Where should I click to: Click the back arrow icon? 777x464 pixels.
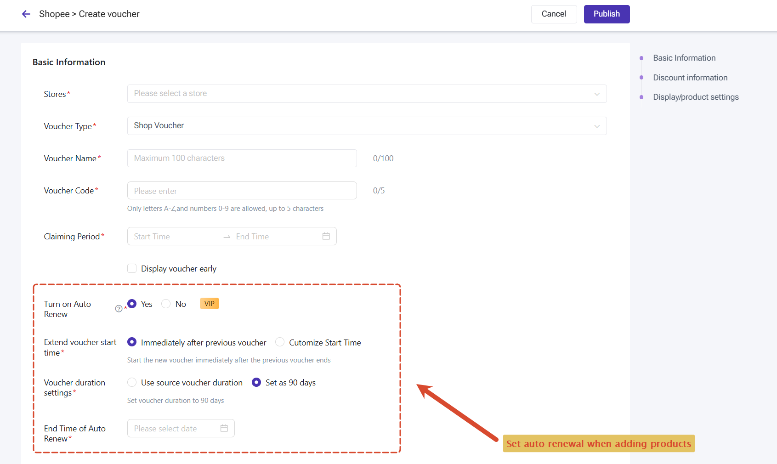[26, 14]
